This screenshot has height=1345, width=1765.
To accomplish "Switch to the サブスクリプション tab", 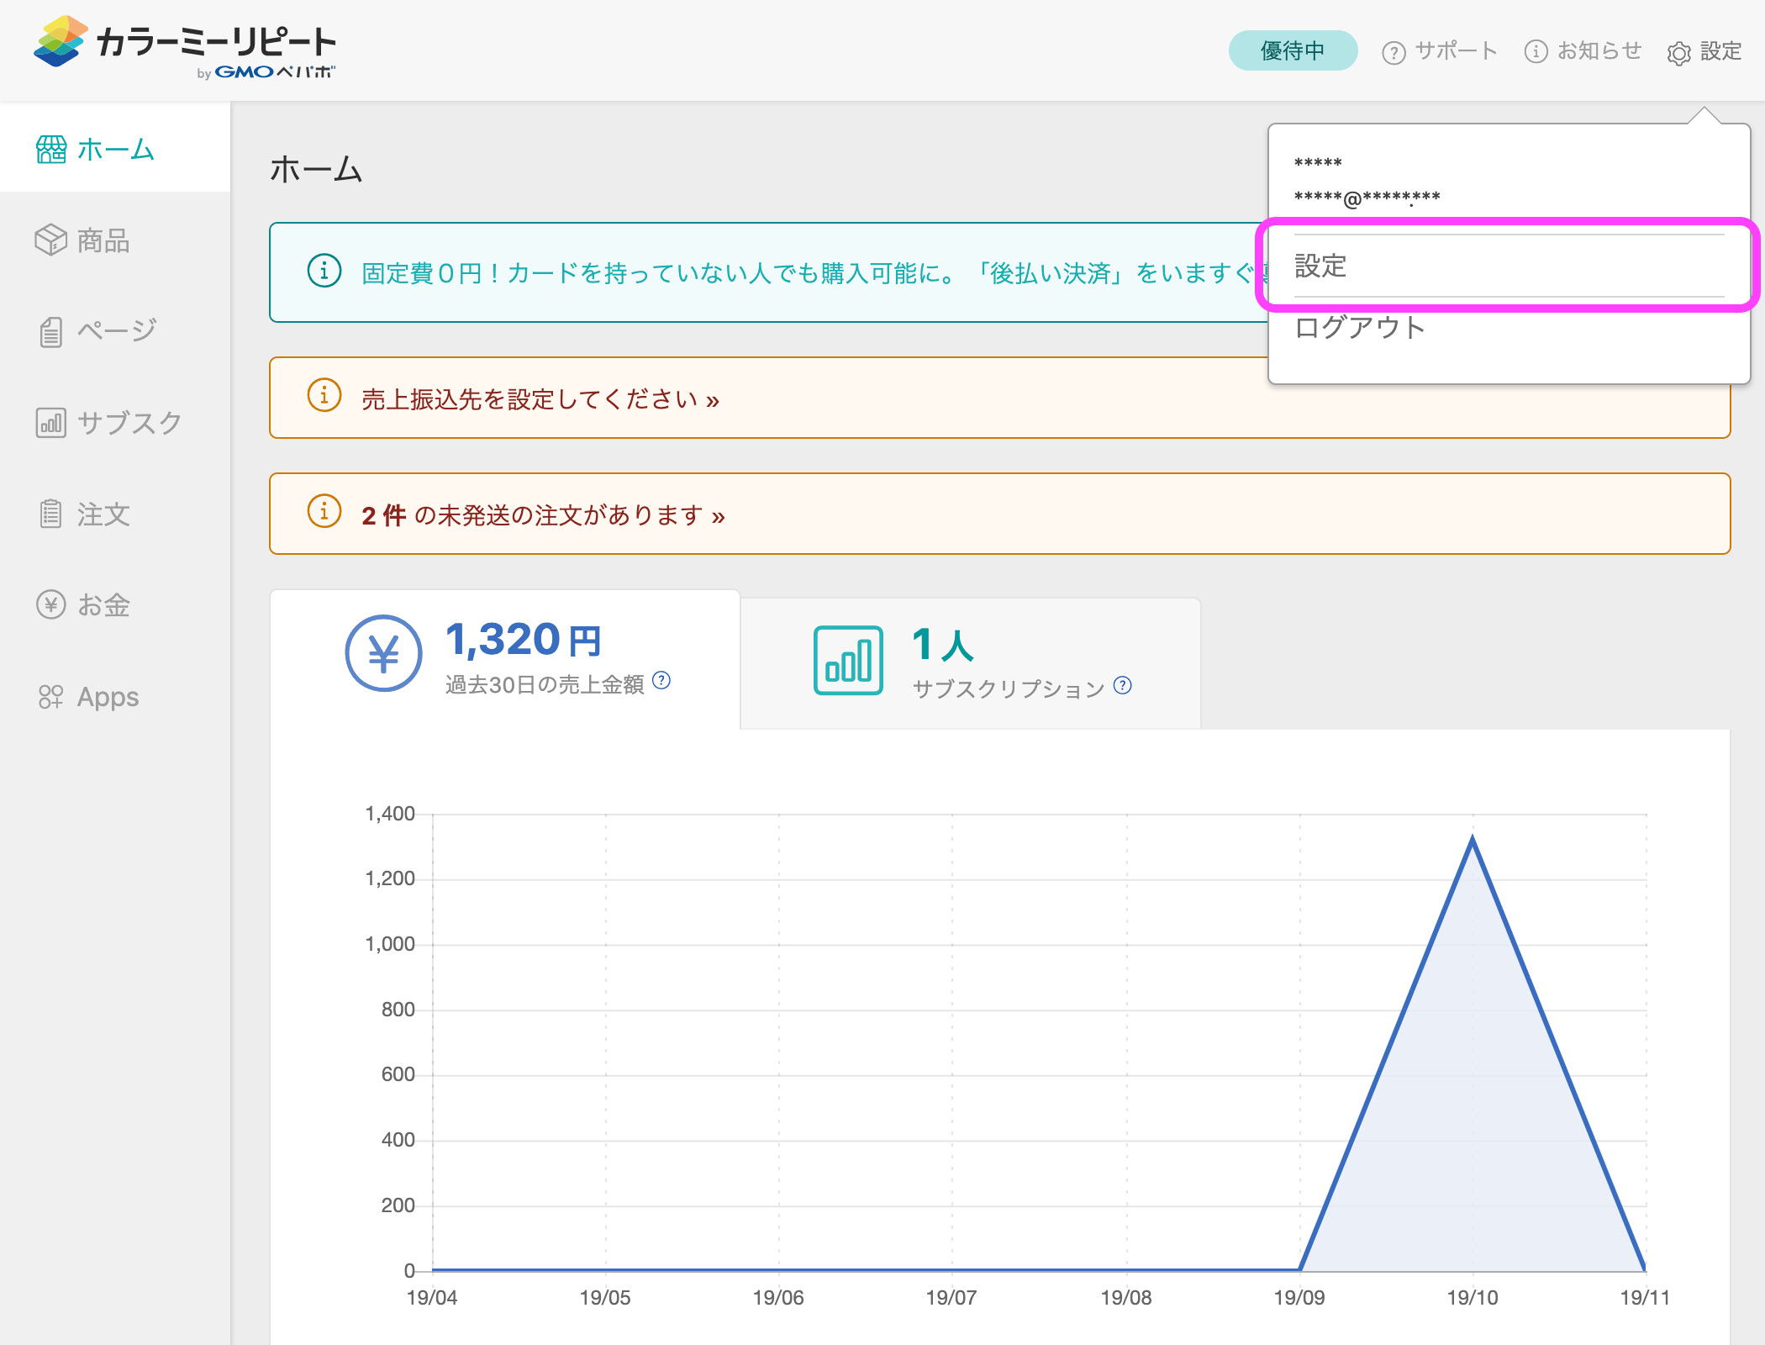I will (971, 664).
